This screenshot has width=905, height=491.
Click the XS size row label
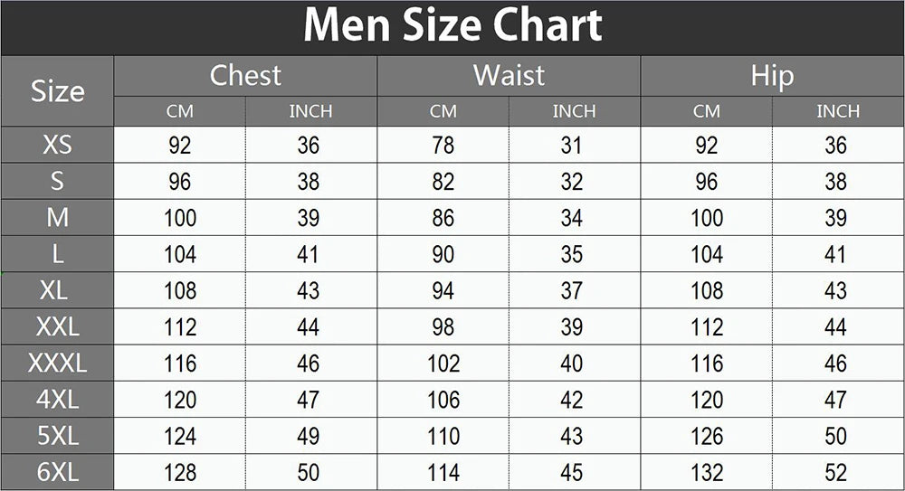click(57, 145)
